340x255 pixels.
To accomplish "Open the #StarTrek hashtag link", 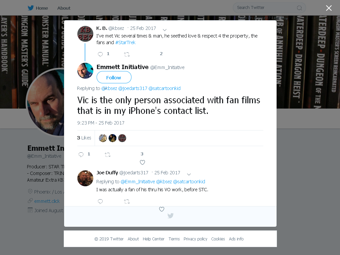I will 125,42.
